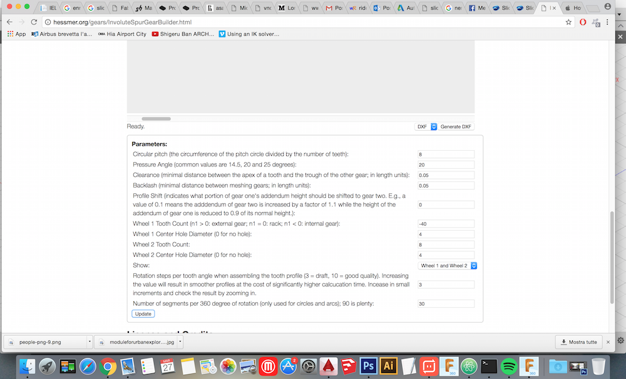Click the Wheel 1 Center Hole Diameter field

[446, 234]
